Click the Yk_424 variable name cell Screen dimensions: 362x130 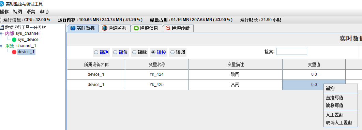click(157, 74)
